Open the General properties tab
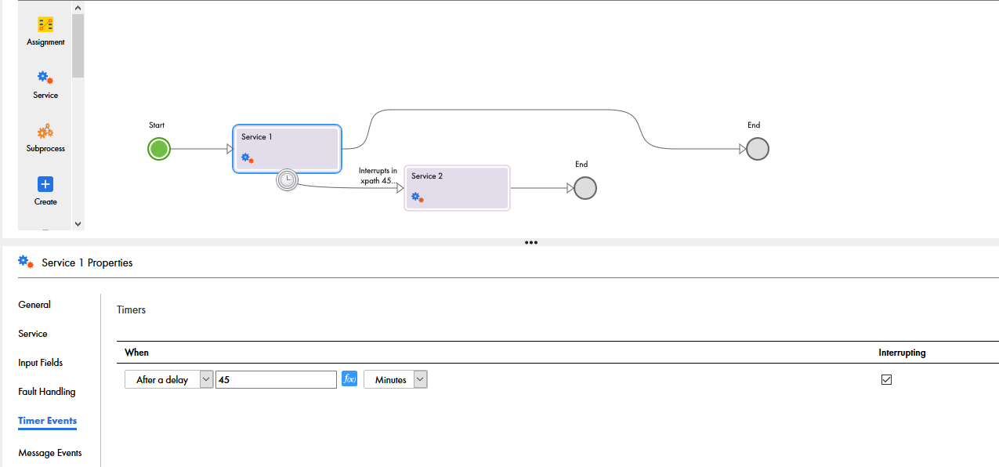 (x=34, y=305)
